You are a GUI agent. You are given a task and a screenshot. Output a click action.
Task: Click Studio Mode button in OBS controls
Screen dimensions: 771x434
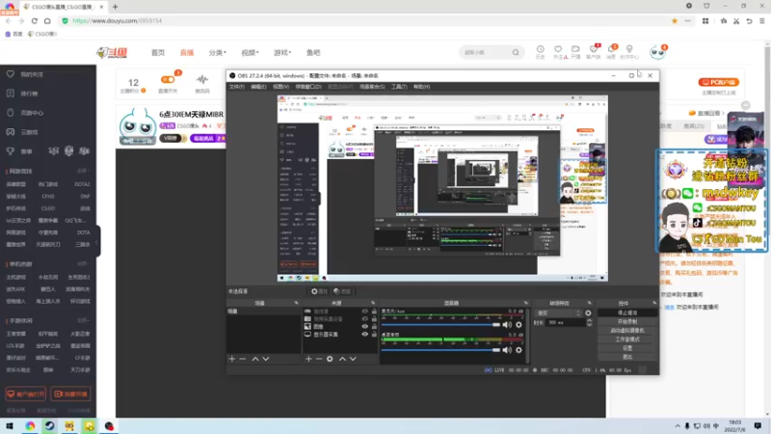627,339
